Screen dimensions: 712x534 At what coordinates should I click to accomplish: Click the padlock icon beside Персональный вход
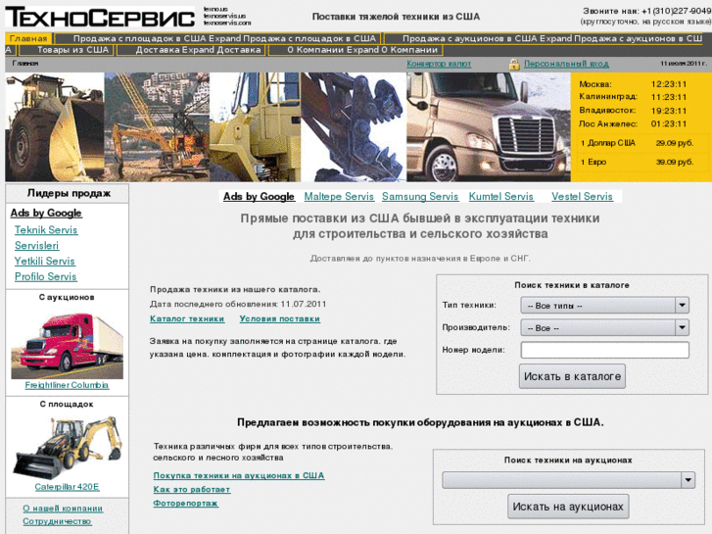[514, 64]
